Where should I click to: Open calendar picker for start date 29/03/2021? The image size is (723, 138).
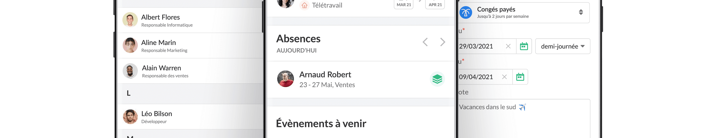pyautogui.click(x=524, y=46)
